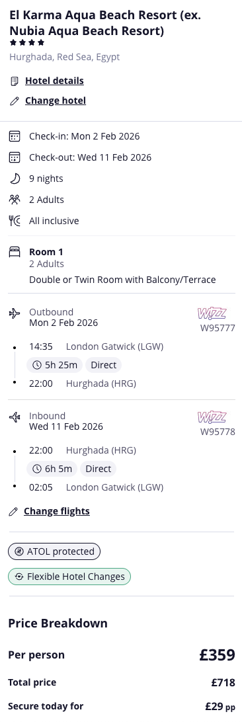Click the ATOL protected badge
The width and height of the screenshot is (242, 722).
click(x=54, y=551)
